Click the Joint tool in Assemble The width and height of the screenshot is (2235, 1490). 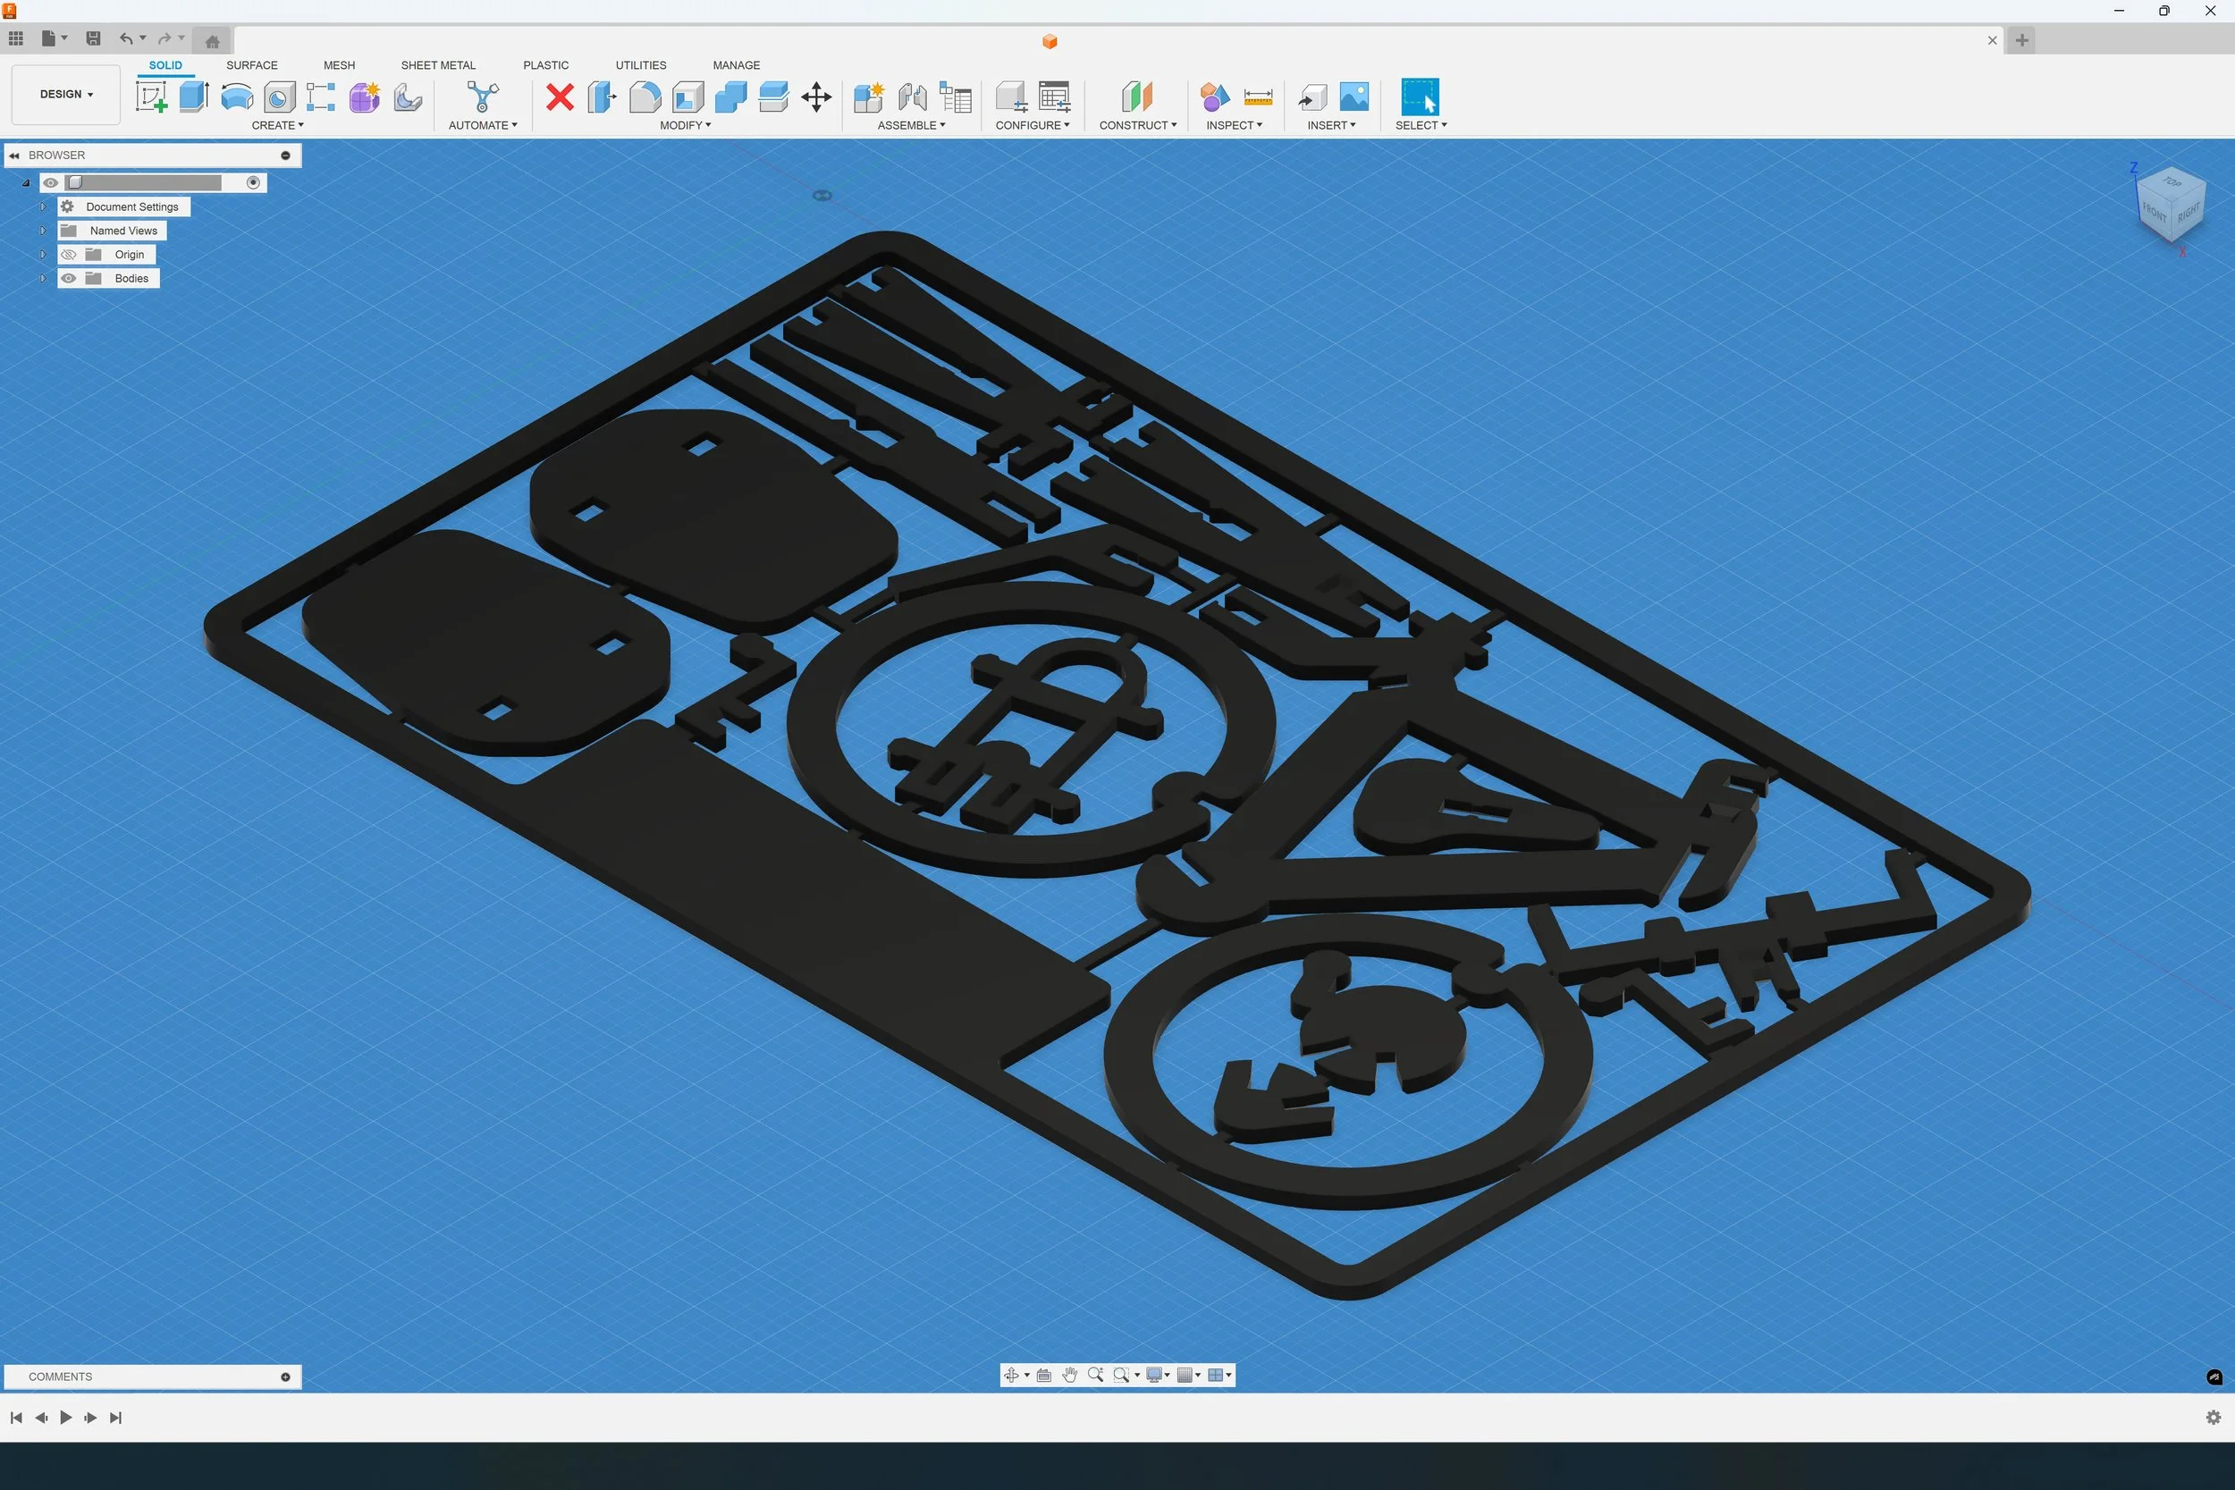(912, 97)
